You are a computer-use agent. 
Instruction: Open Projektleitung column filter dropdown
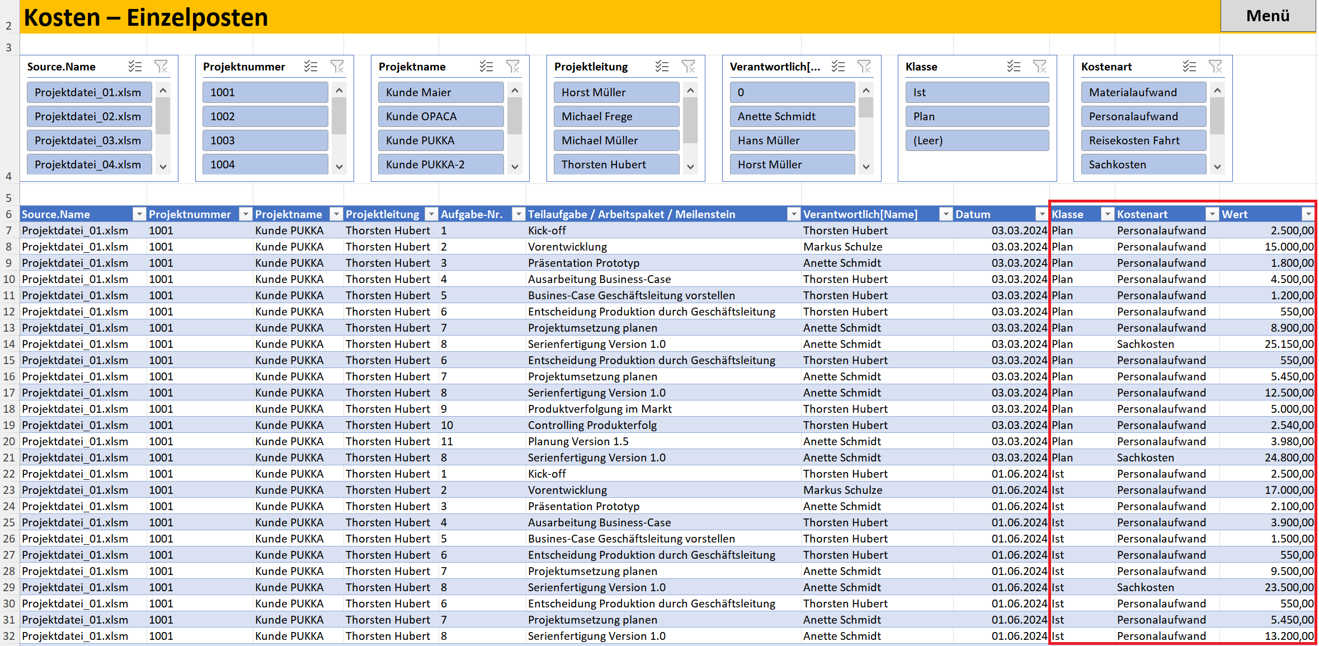[x=431, y=214]
